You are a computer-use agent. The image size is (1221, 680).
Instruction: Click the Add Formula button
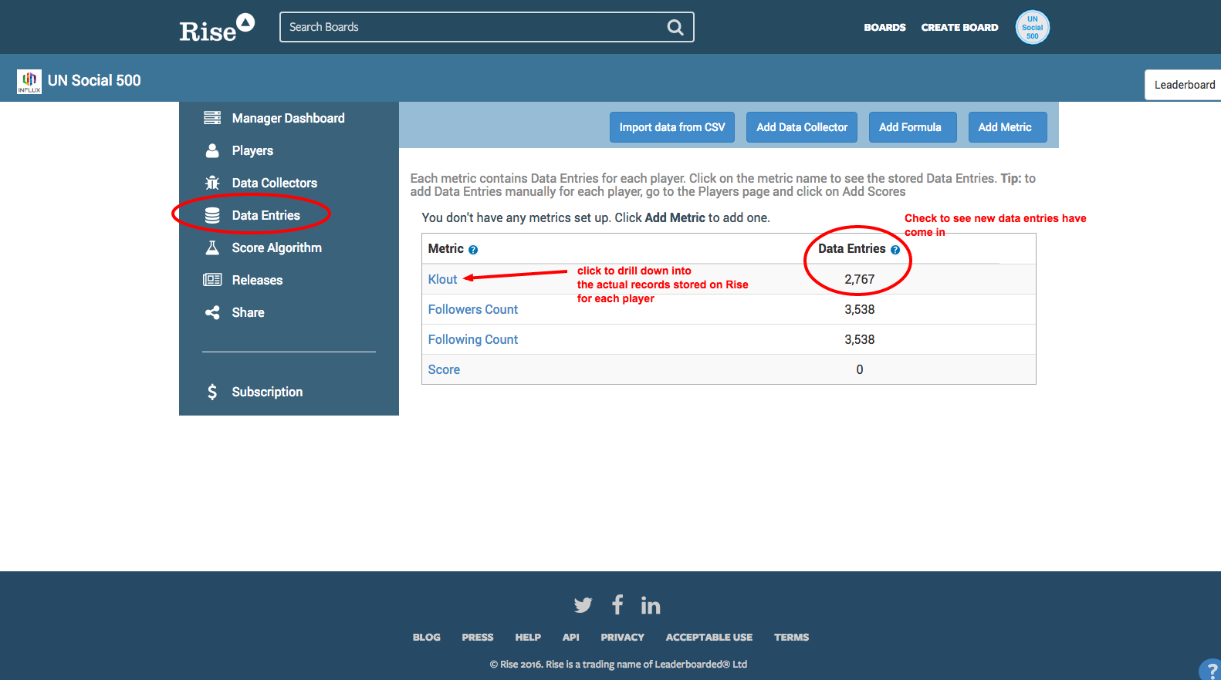click(x=913, y=127)
